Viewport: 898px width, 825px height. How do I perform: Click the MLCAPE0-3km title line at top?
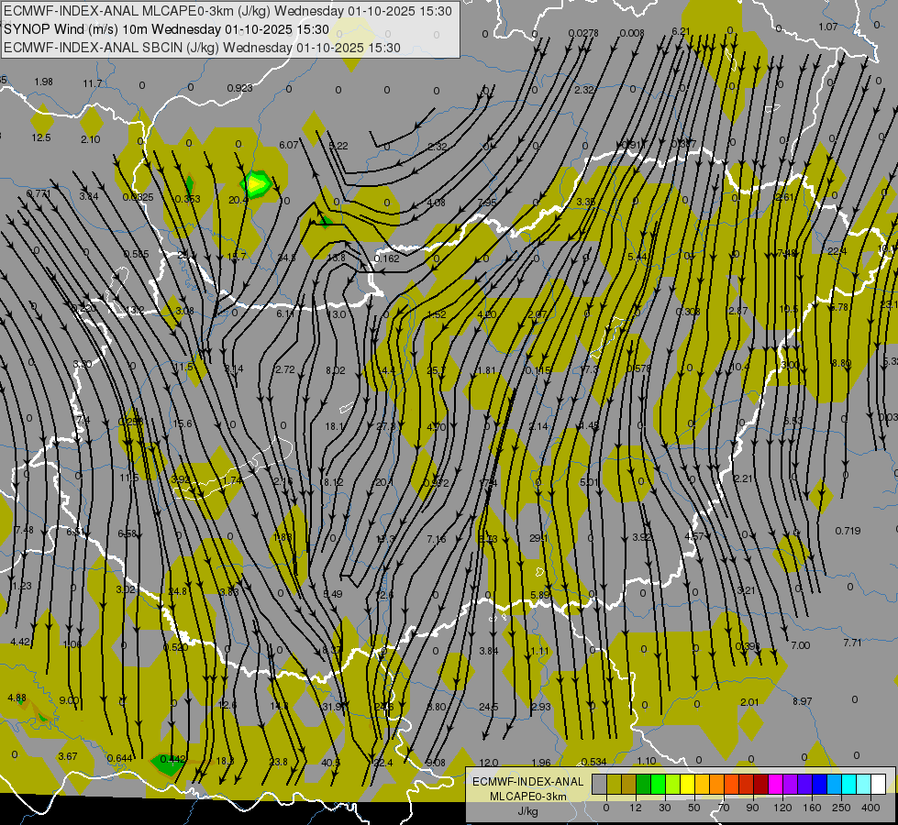pos(227,11)
